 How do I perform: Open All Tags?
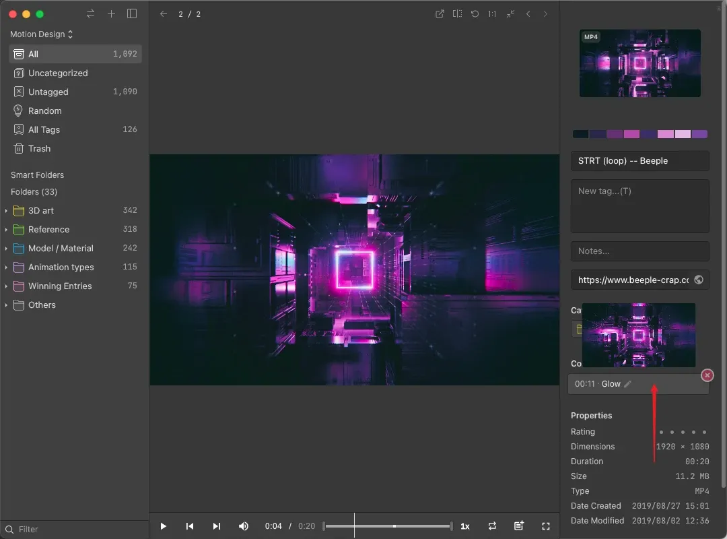point(75,129)
